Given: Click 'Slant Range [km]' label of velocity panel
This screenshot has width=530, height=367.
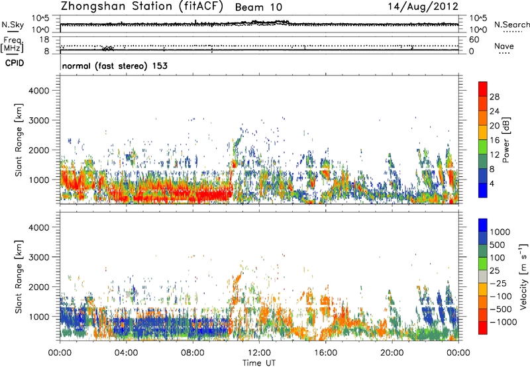Looking at the screenshot, I should pyautogui.click(x=19, y=276).
